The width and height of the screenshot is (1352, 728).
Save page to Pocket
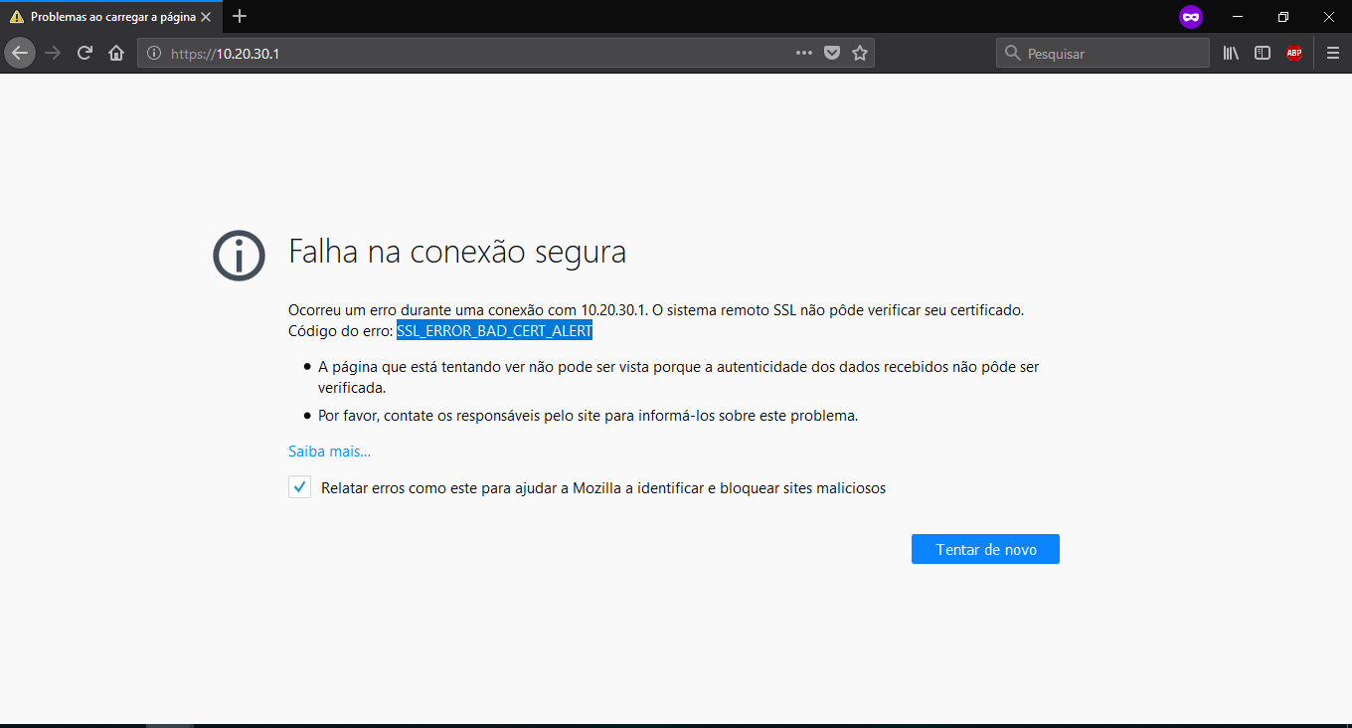[832, 54]
